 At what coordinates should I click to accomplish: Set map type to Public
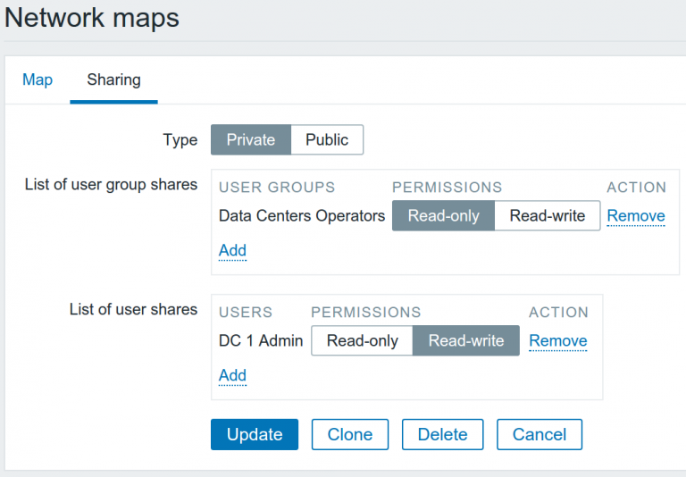coord(327,139)
